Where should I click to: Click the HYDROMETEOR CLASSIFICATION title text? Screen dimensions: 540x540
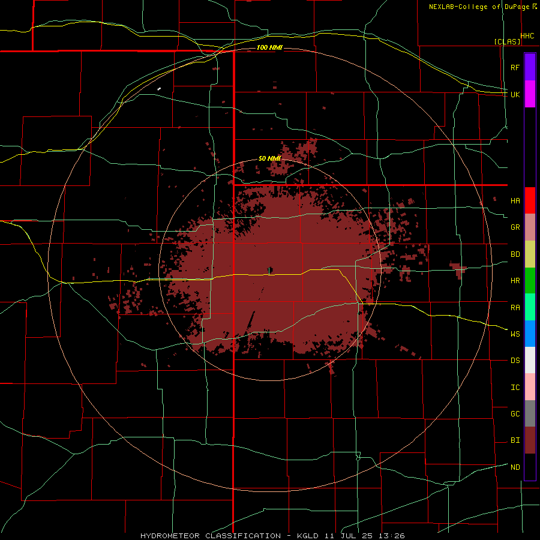click(x=211, y=536)
